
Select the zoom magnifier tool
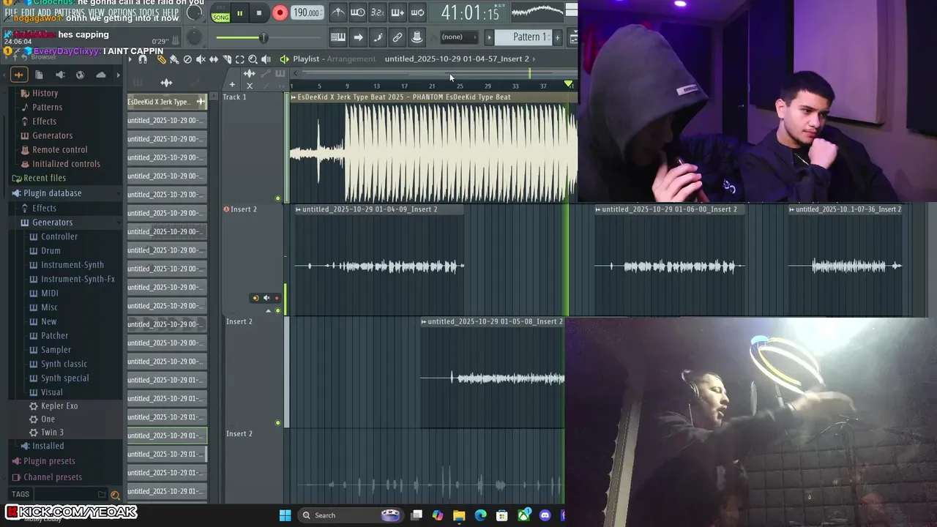tap(253, 59)
